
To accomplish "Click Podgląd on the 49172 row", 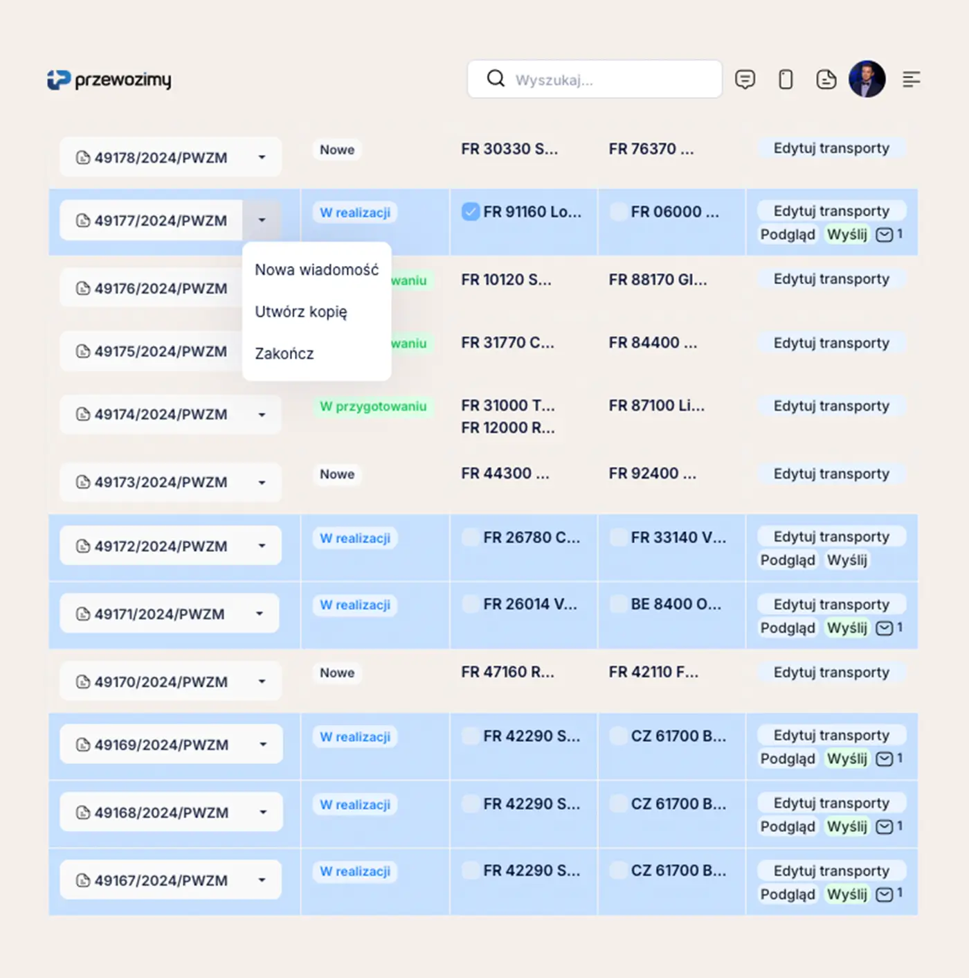I will click(787, 560).
